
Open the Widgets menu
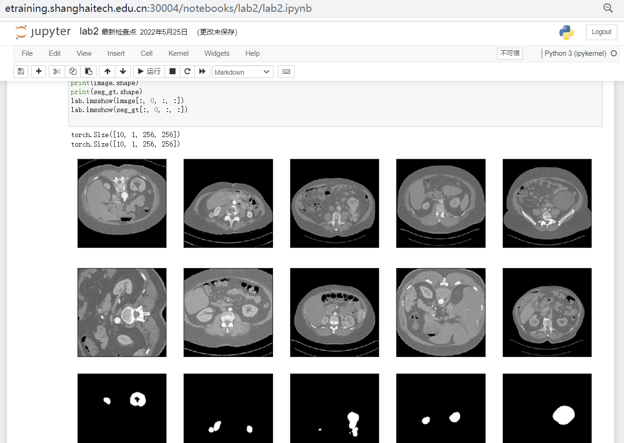coord(217,53)
